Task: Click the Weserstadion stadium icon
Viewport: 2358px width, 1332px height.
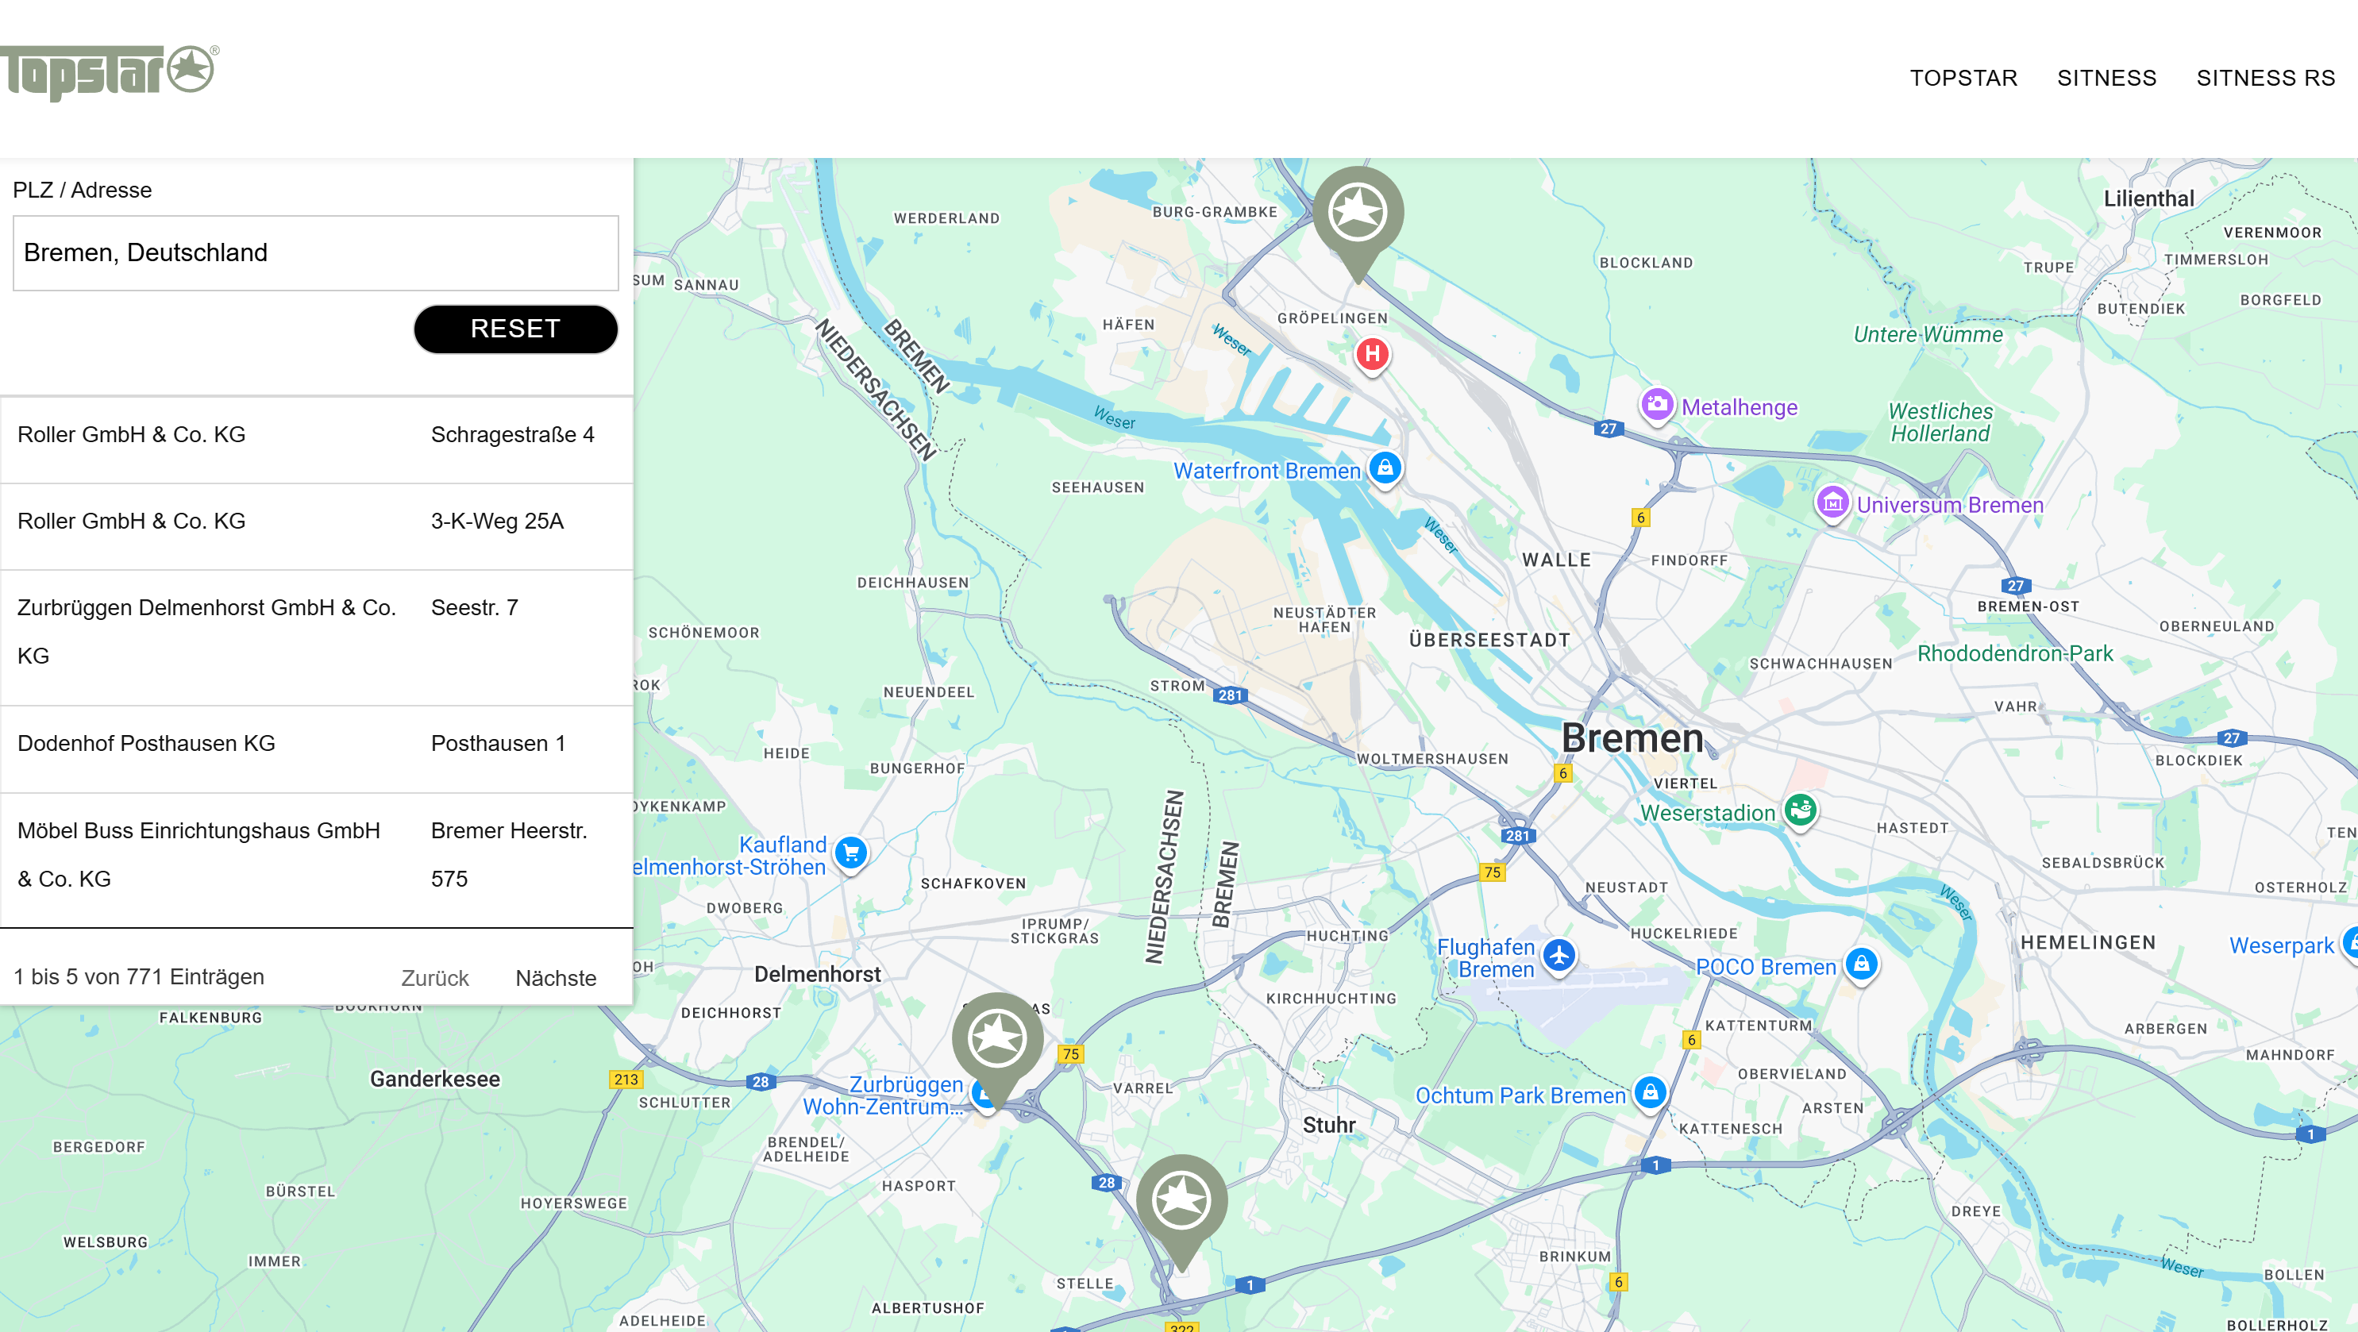Action: (1801, 810)
